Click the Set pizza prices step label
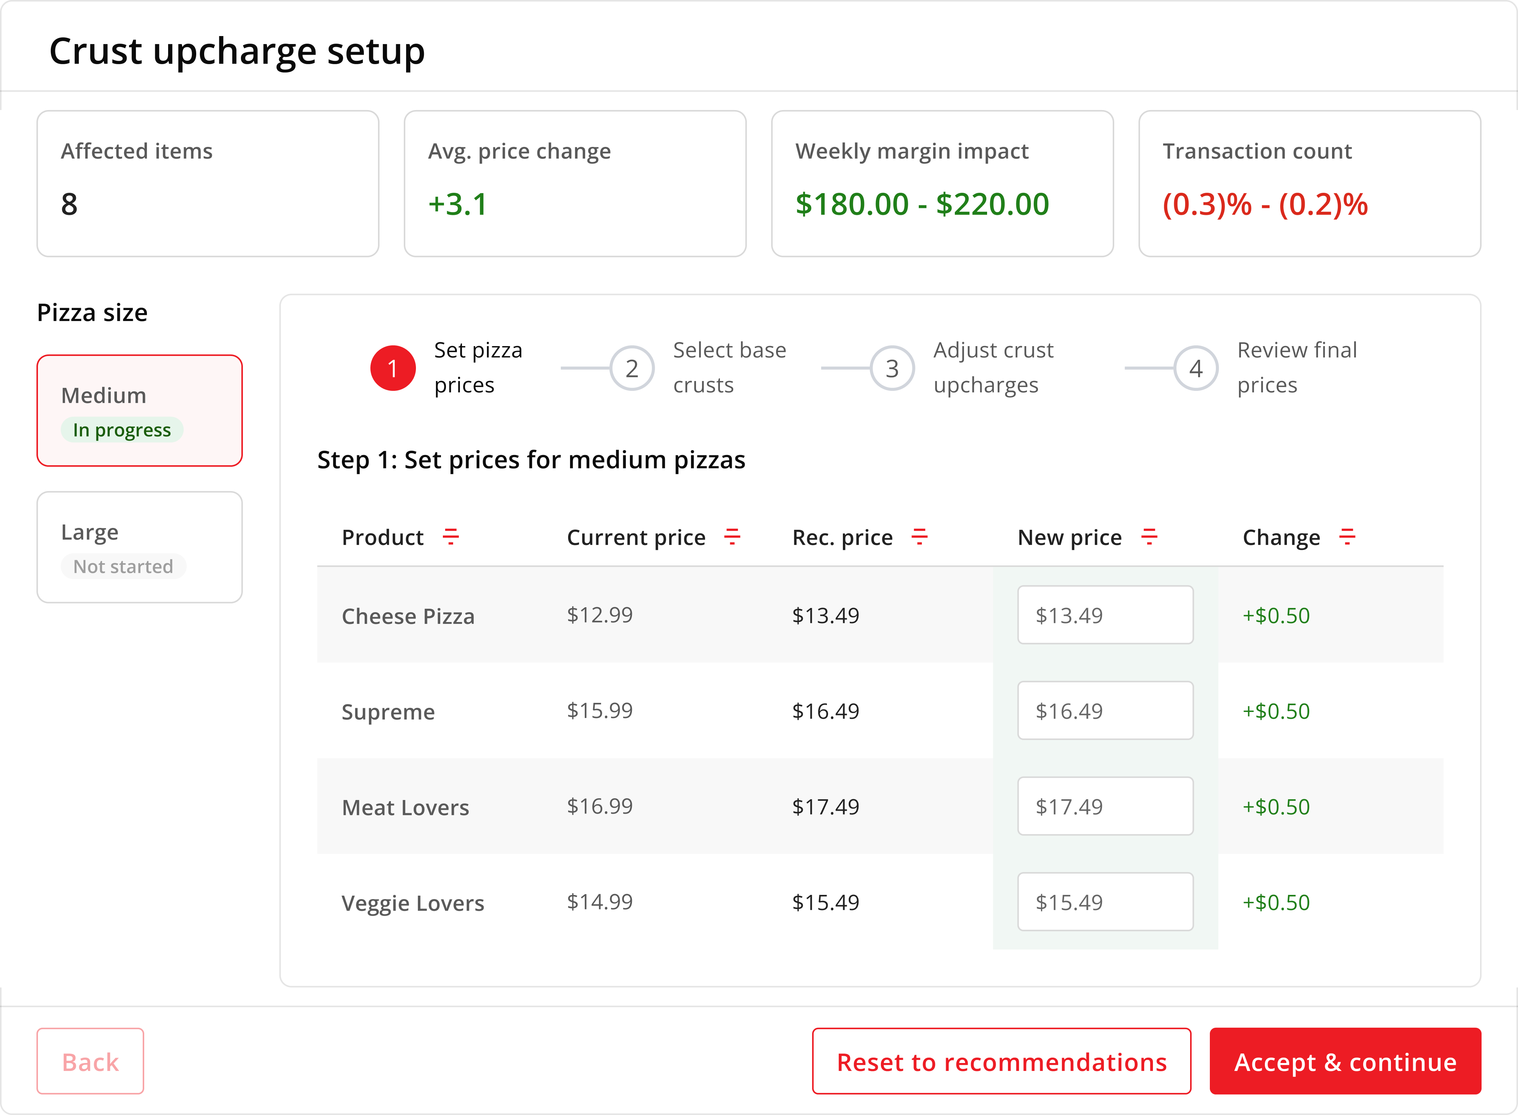 tap(477, 368)
